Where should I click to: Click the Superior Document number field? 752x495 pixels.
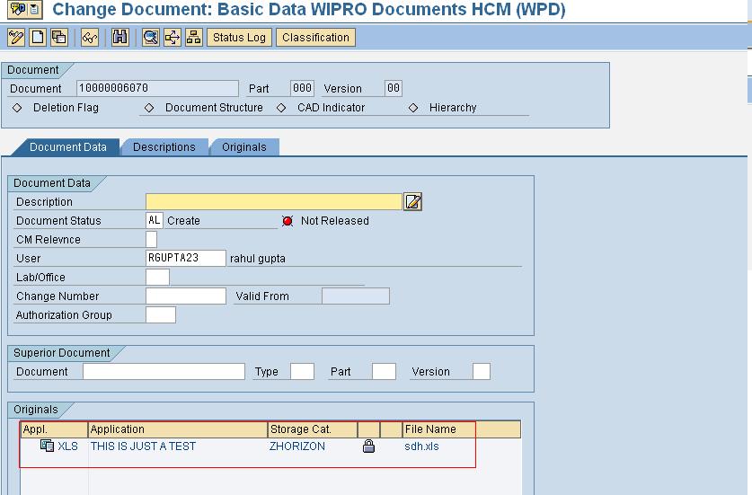click(164, 372)
